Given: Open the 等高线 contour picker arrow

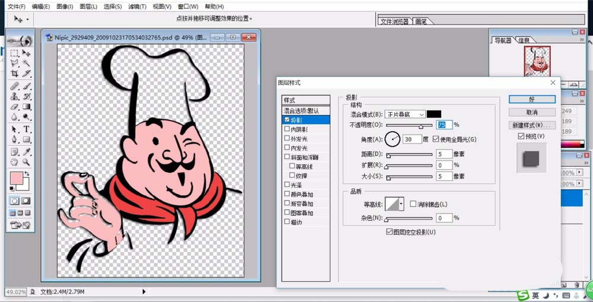Looking at the screenshot, I should (401, 204).
